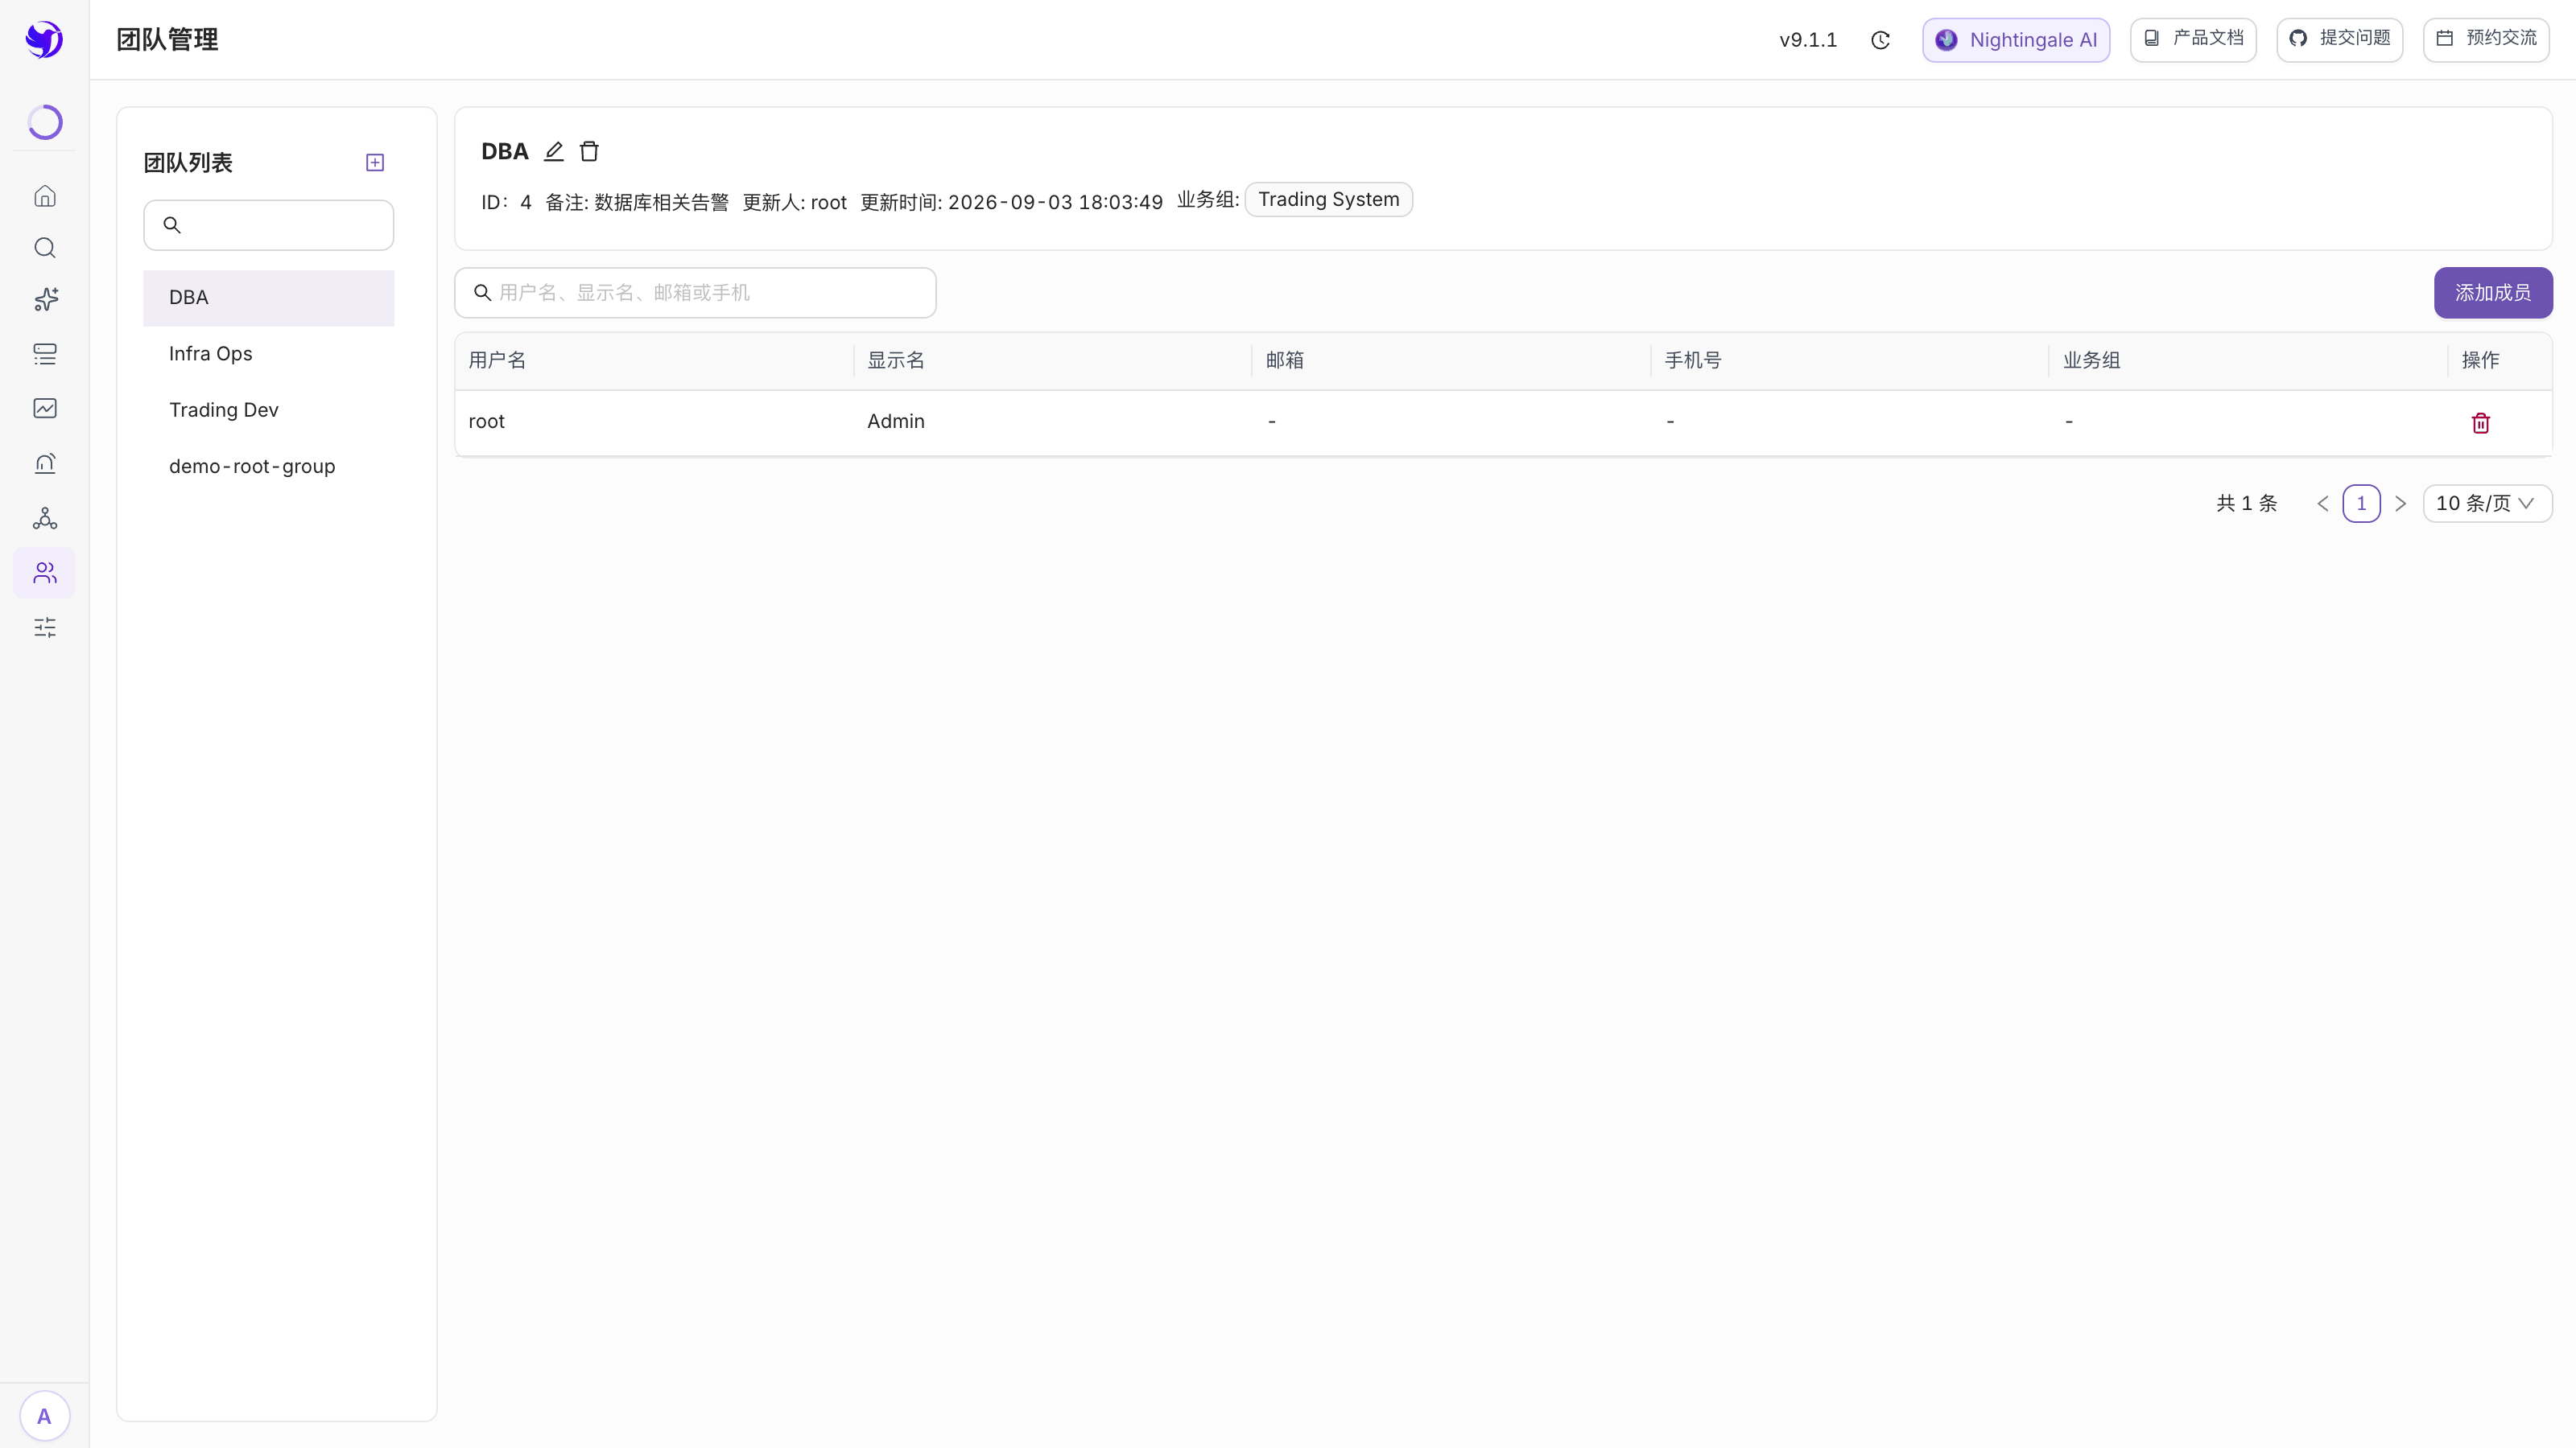The height and width of the screenshot is (1448, 2576).
Task: Click 预约交流 button
Action: (2486, 40)
